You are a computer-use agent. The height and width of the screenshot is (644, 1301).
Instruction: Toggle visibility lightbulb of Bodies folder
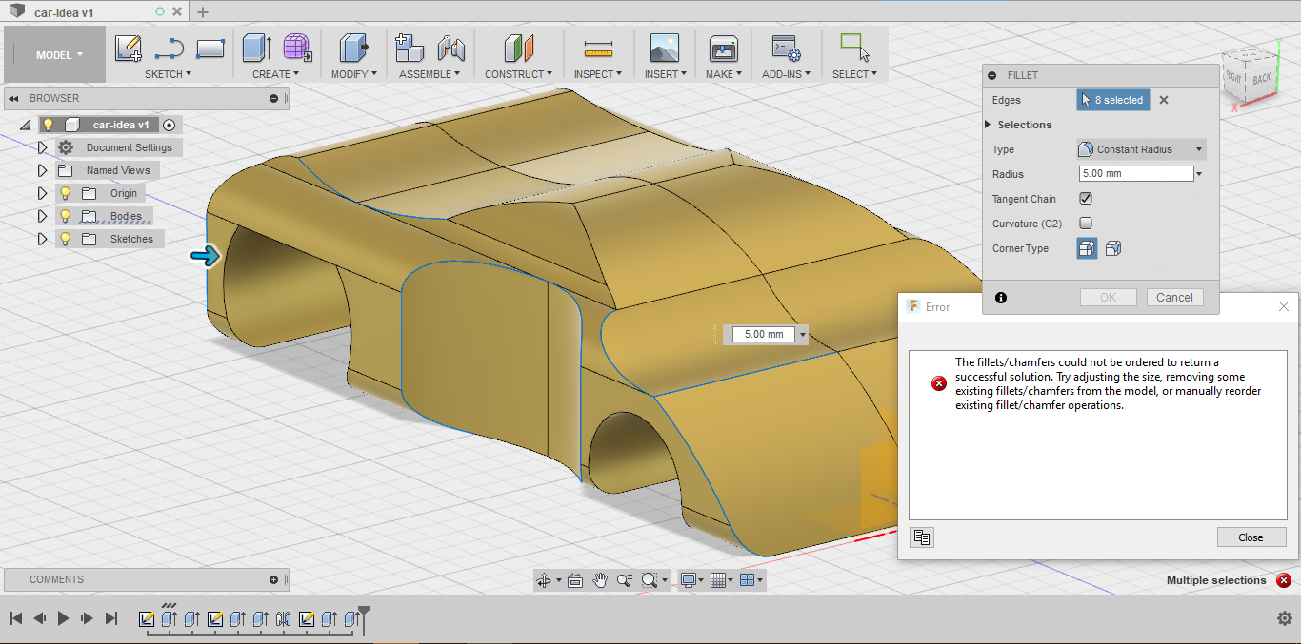pos(65,216)
